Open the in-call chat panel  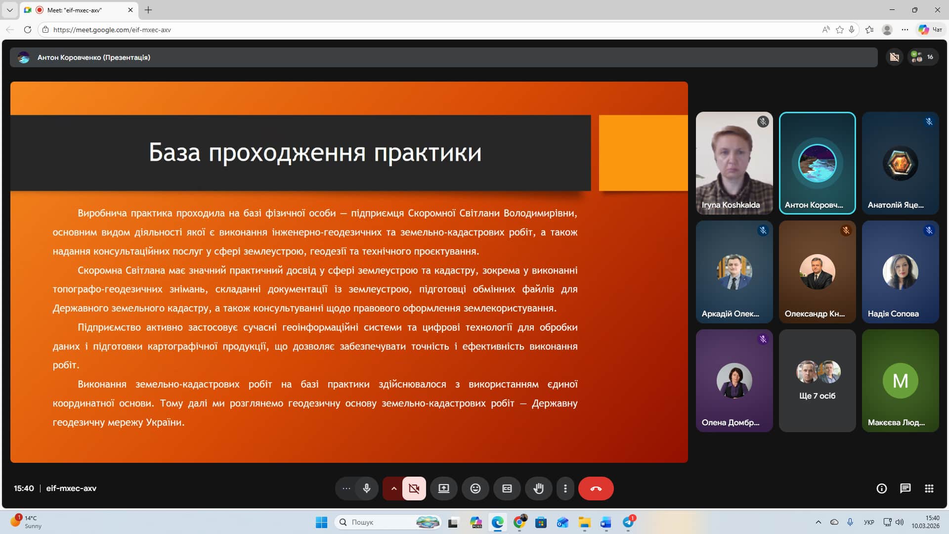[905, 489]
